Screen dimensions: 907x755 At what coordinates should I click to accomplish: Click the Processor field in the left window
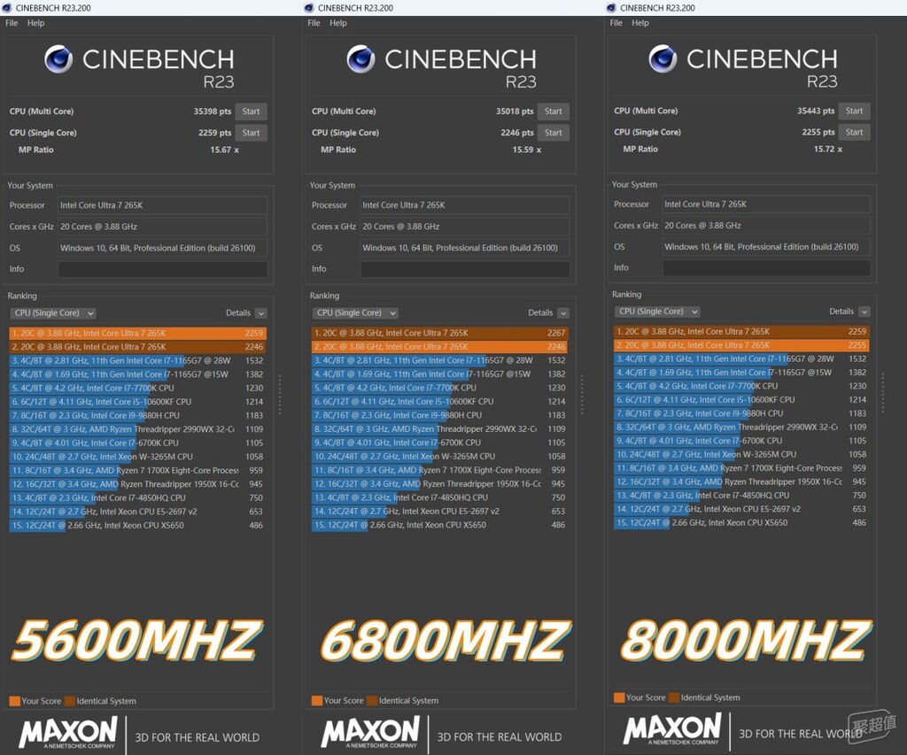pos(163,205)
